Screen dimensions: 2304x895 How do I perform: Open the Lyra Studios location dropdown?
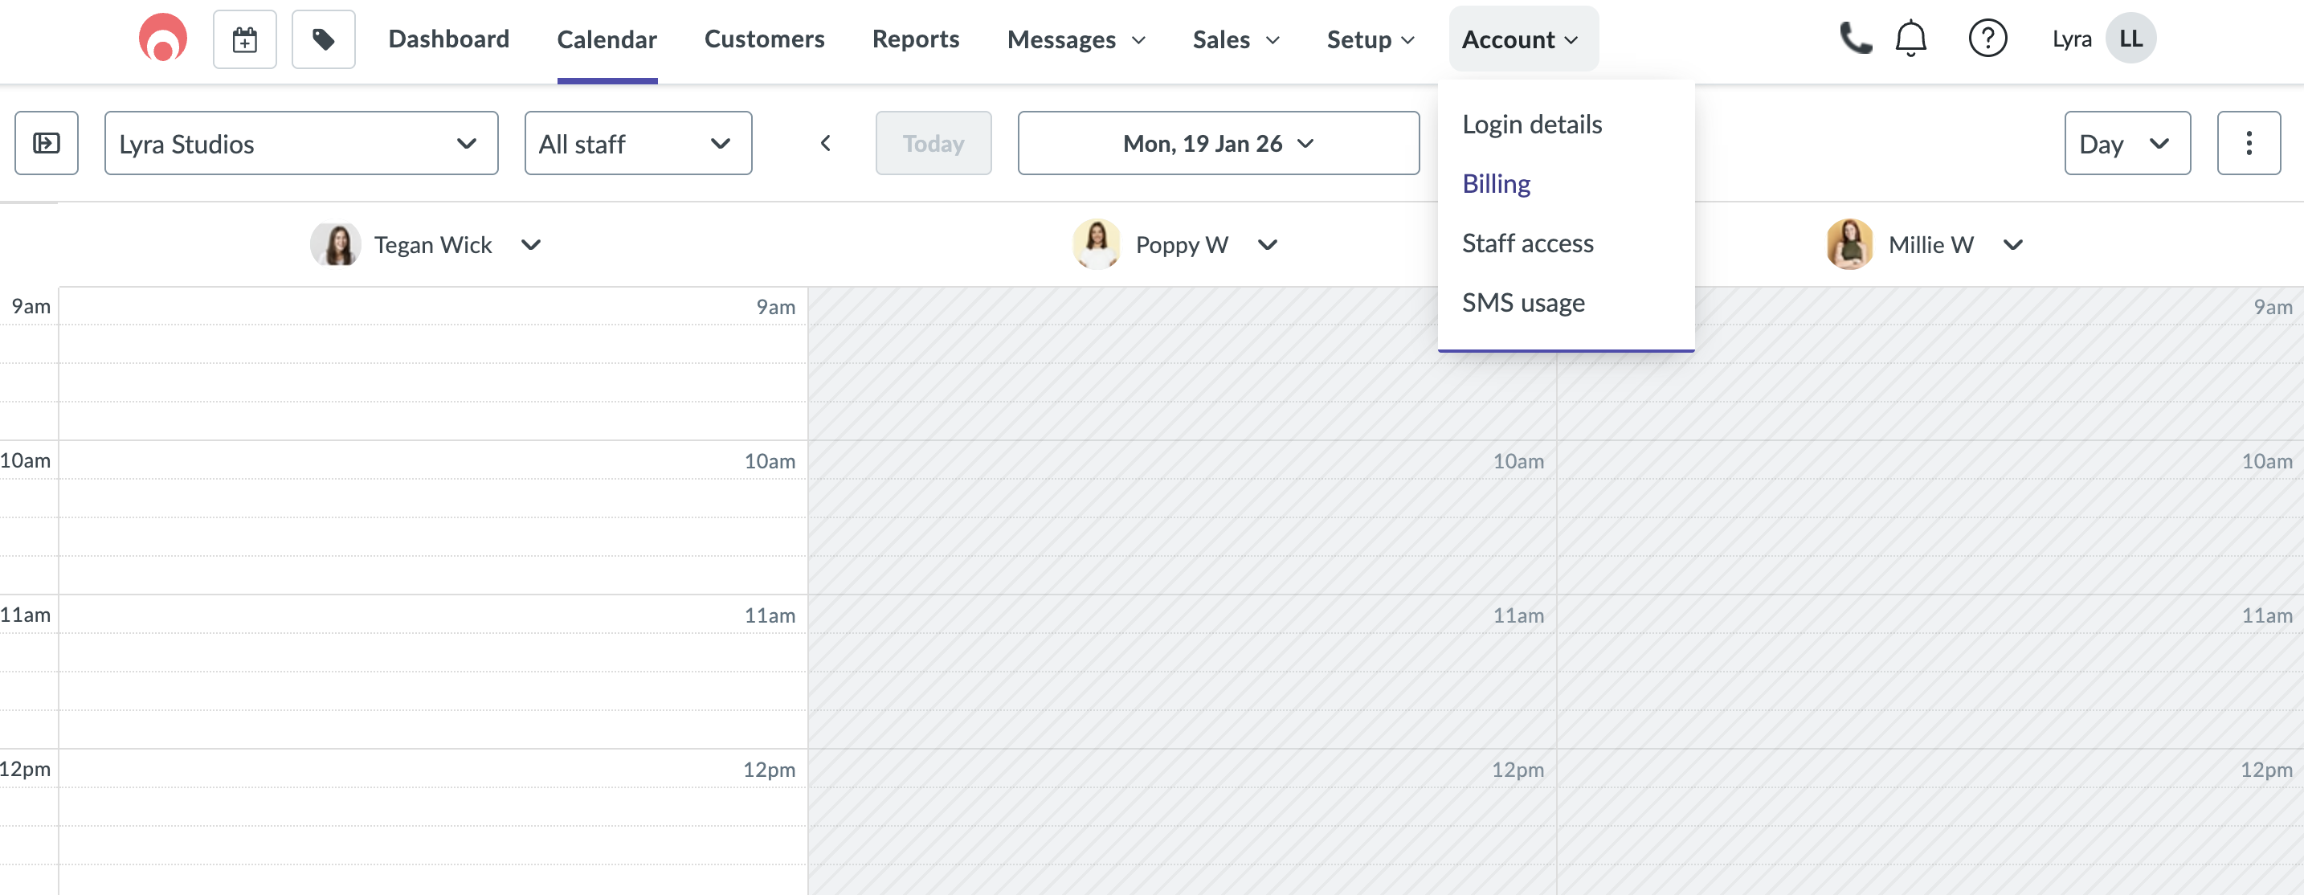coord(301,143)
